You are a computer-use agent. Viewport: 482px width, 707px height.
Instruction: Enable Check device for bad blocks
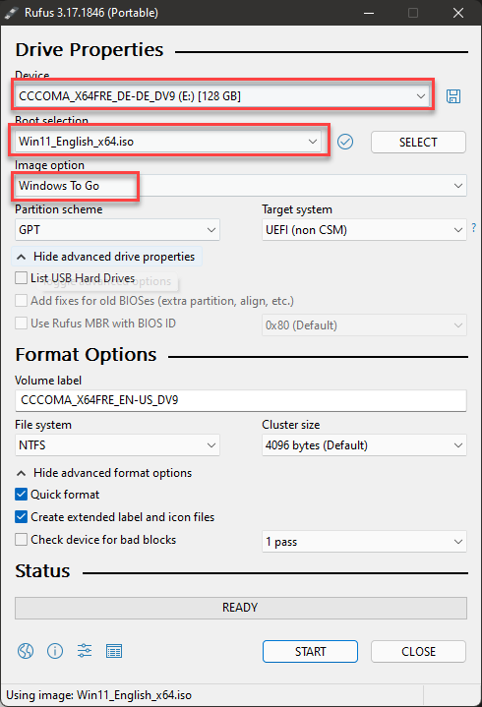coord(22,539)
